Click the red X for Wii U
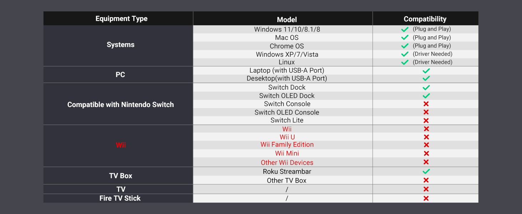Image resolution: width=522 pixels, height=214 pixels. 426,137
